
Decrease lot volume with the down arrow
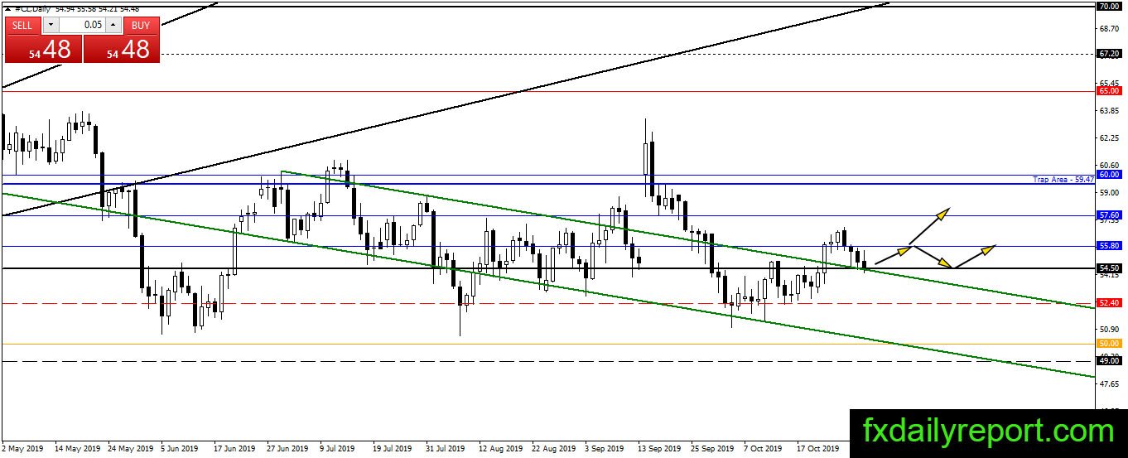pyautogui.click(x=50, y=25)
